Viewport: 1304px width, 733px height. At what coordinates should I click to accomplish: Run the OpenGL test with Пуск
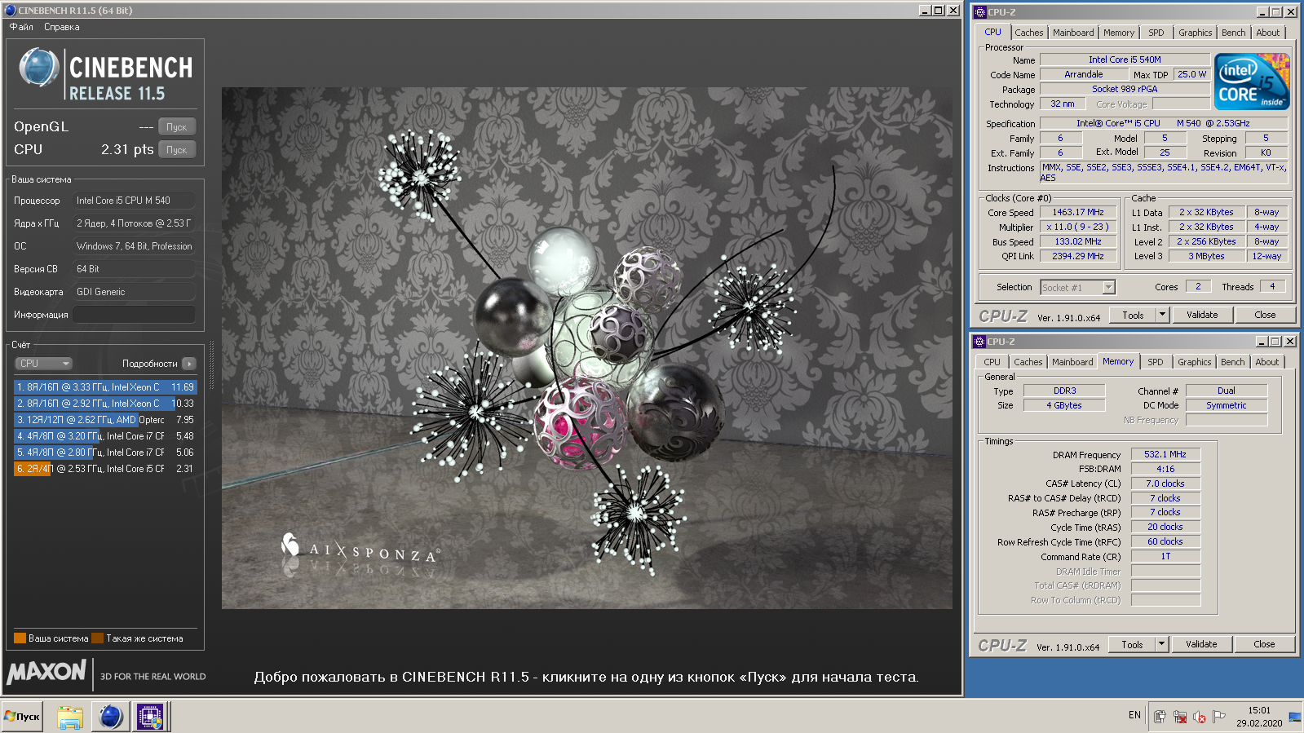(177, 127)
